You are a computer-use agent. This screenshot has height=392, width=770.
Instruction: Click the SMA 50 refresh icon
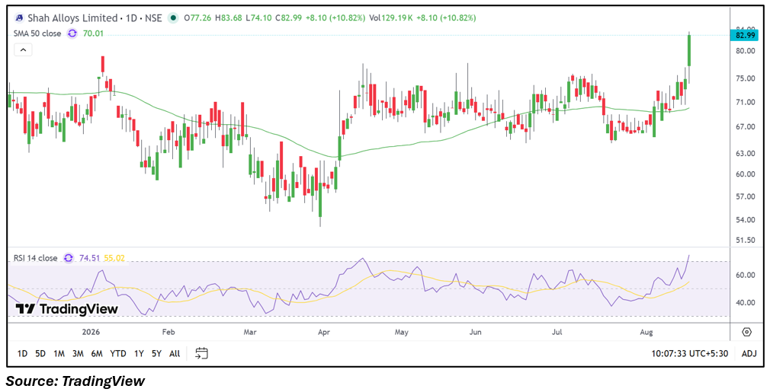(x=72, y=33)
